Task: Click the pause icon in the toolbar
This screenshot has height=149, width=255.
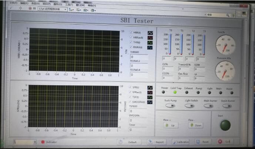Action: click(35, 9)
